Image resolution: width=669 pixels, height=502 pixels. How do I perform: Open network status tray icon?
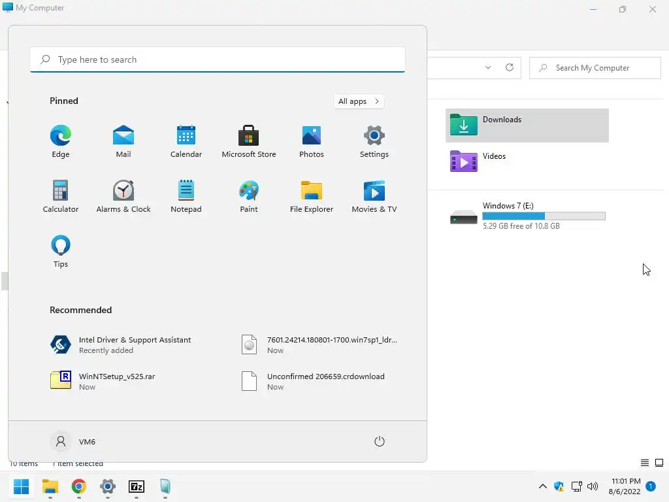click(576, 486)
